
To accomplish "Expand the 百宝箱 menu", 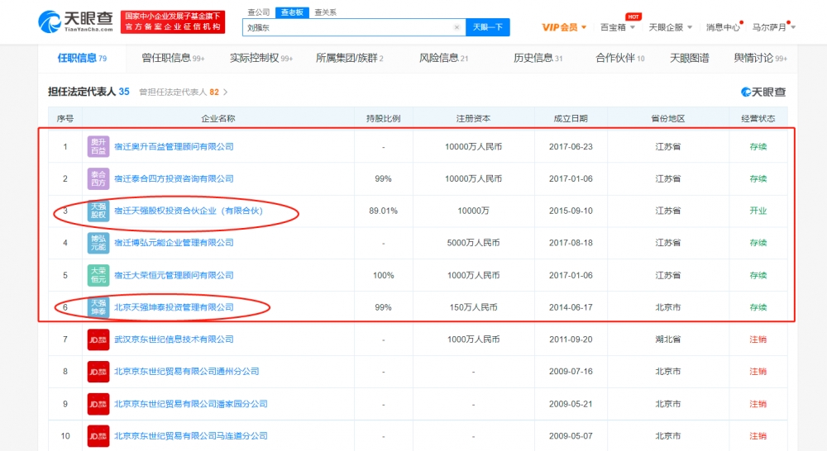I will pos(617,27).
